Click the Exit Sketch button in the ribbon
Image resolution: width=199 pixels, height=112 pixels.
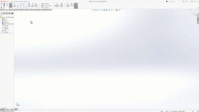pyautogui.click(x=11, y=5)
